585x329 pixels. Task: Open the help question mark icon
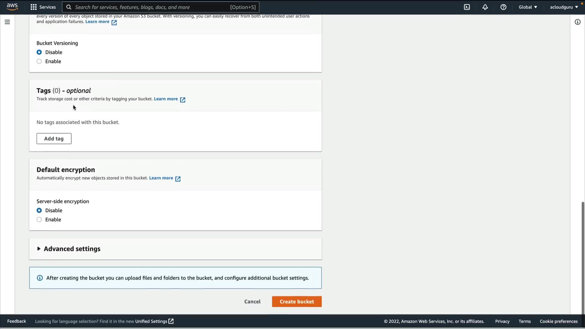tap(503, 7)
